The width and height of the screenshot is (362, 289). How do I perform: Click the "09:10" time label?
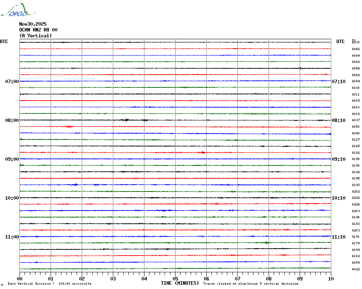(339, 159)
